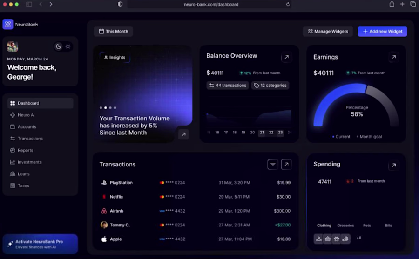Select the Clothing category icon
Screen dimensions: 419x259
[318, 239]
